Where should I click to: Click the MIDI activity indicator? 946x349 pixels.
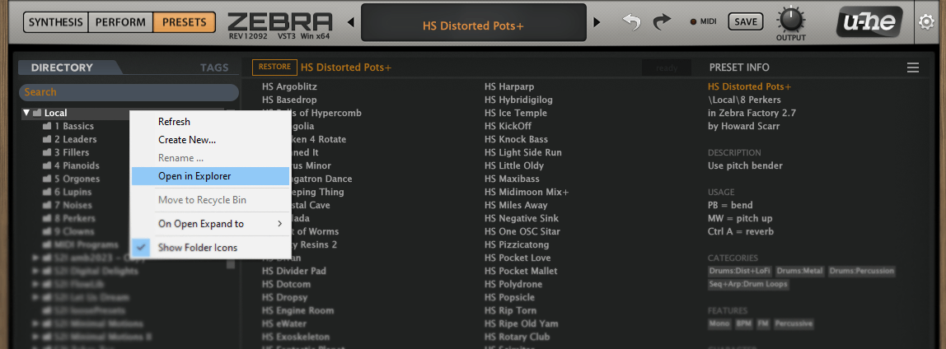tap(694, 21)
